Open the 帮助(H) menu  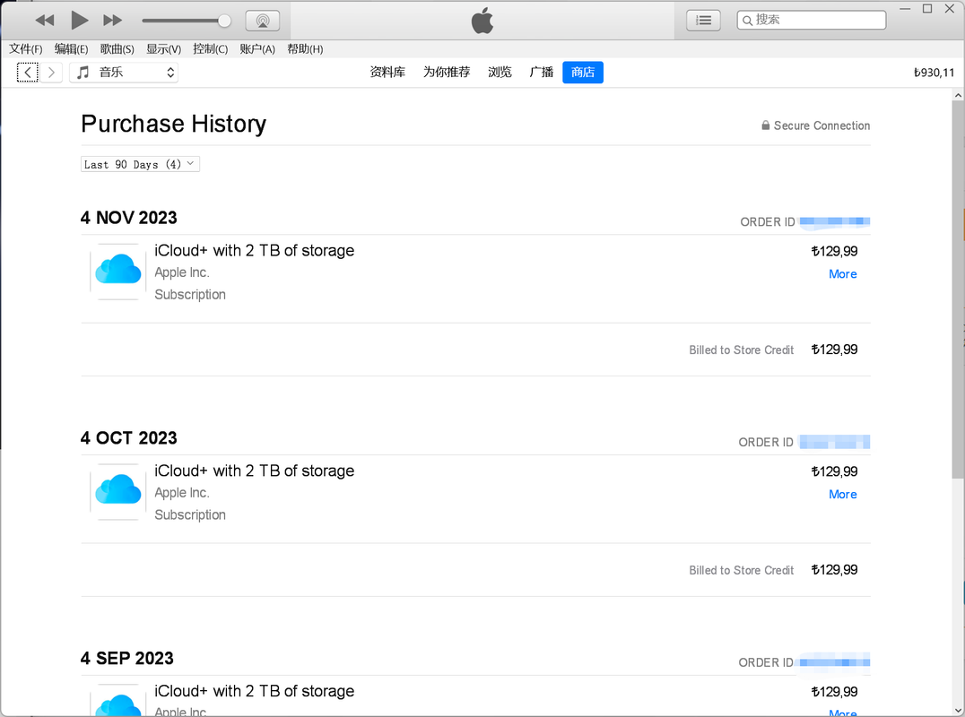pos(305,49)
